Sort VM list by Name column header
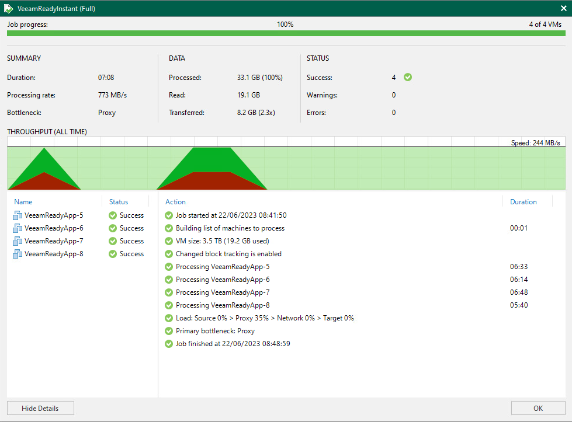Viewport: 572px width, 422px height. point(23,202)
